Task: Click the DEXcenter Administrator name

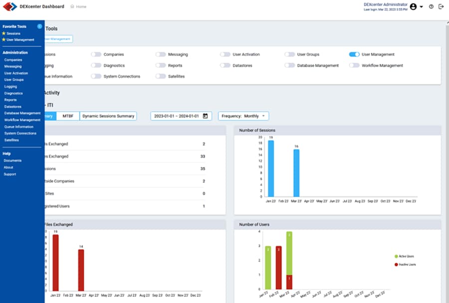Action: tap(386, 4)
